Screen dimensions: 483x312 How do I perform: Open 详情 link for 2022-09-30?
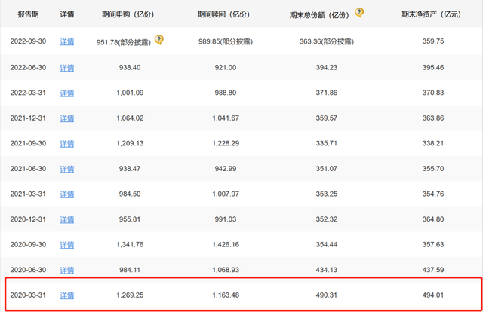coord(67,42)
